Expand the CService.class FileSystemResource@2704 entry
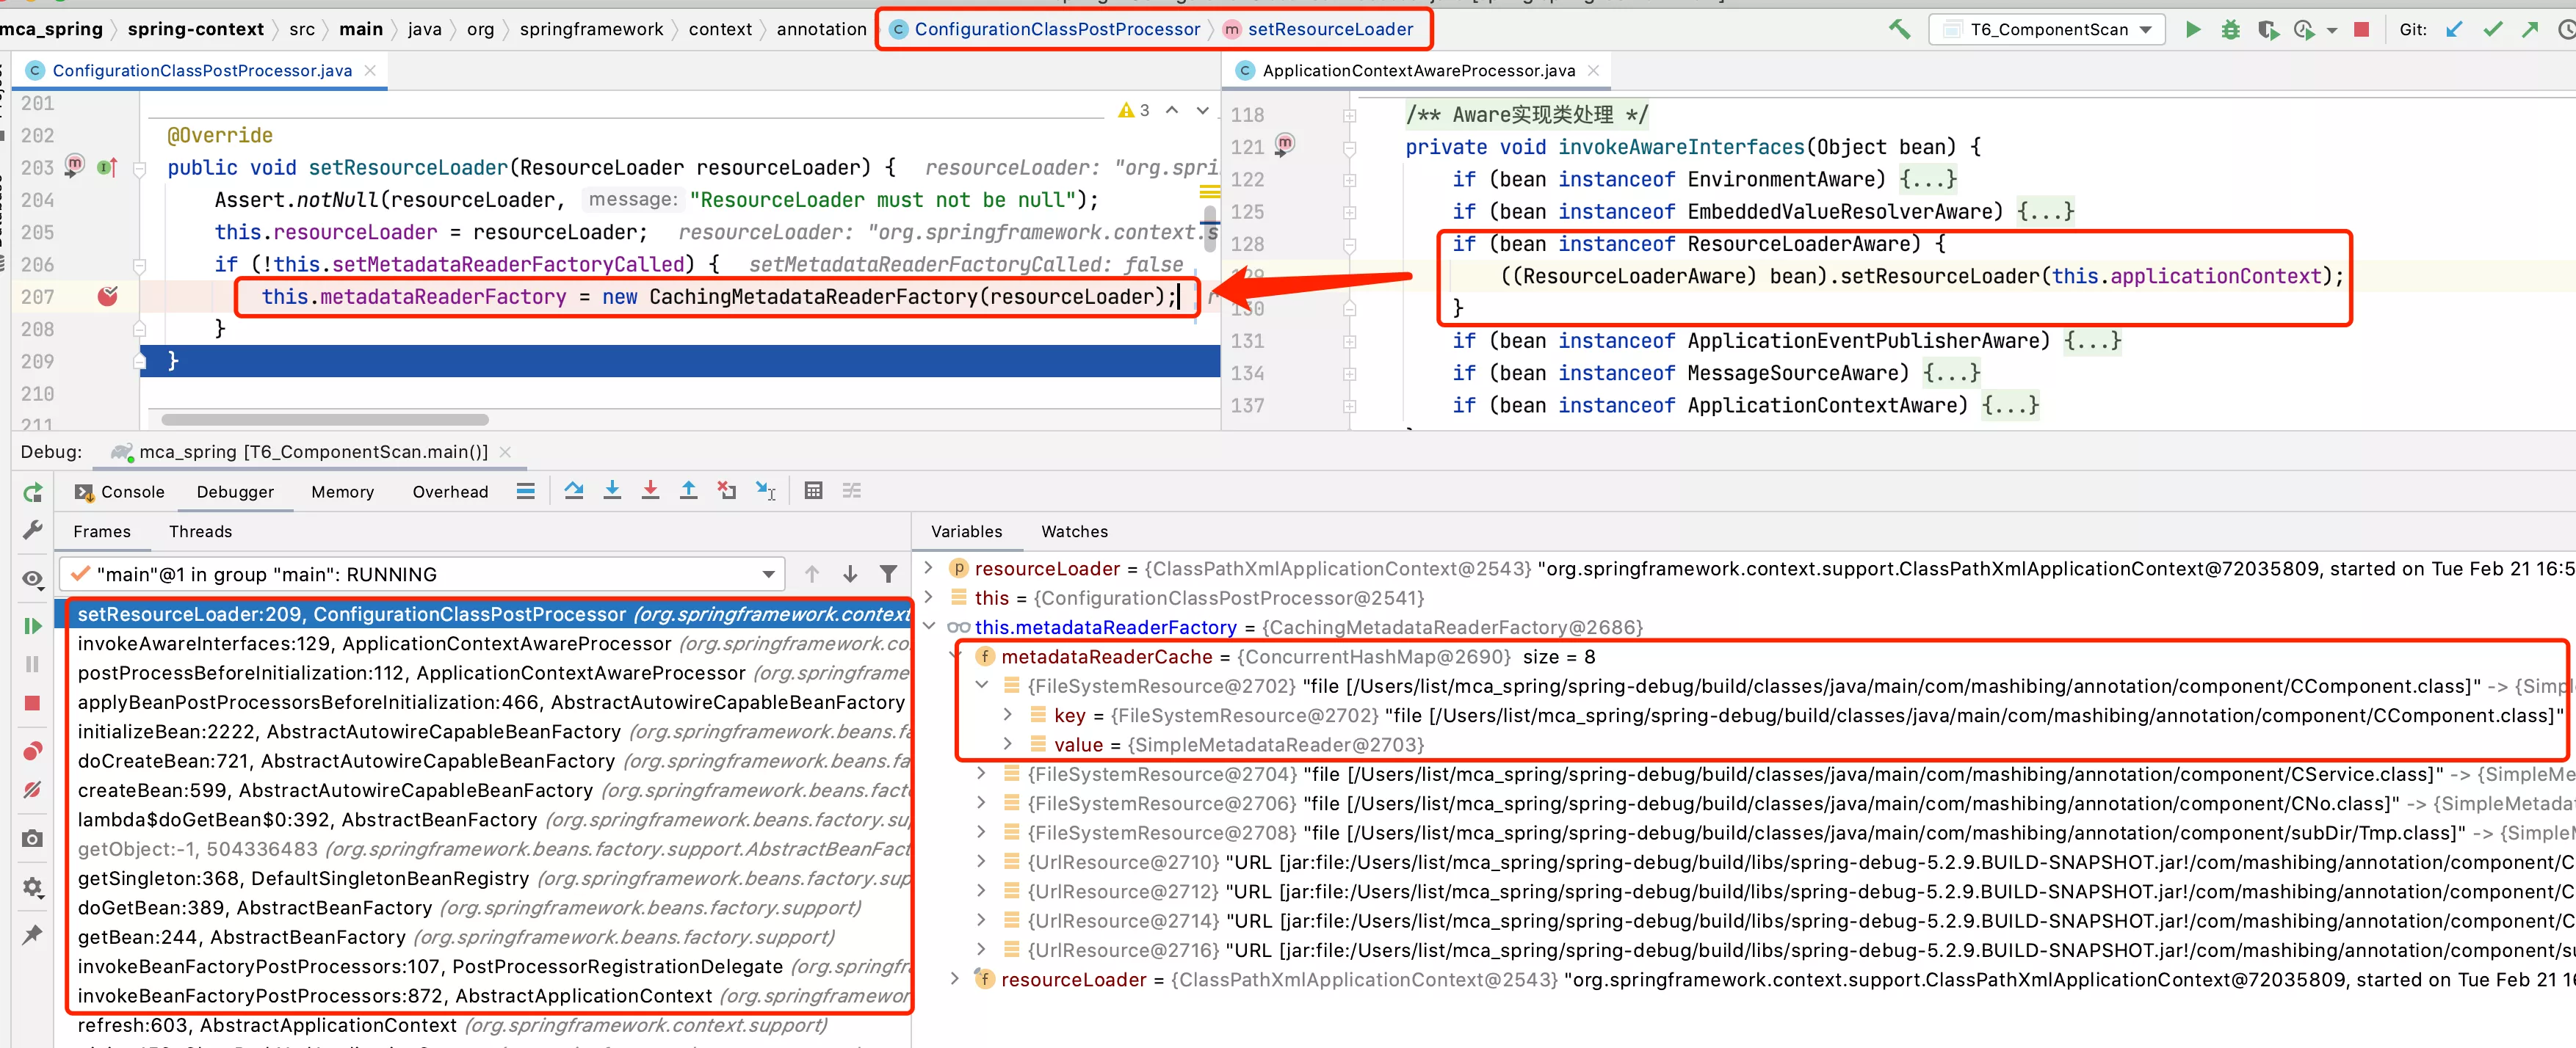Viewport: 2576px width, 1048px height. [x=982, y=774]
